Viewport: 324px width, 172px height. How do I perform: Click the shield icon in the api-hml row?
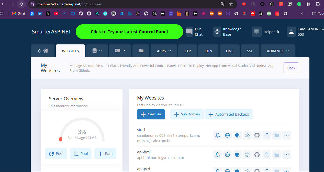(237, 155)
